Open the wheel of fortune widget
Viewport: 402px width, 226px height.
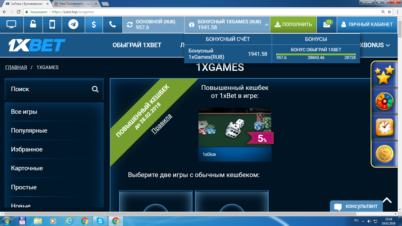coord(384,101)
